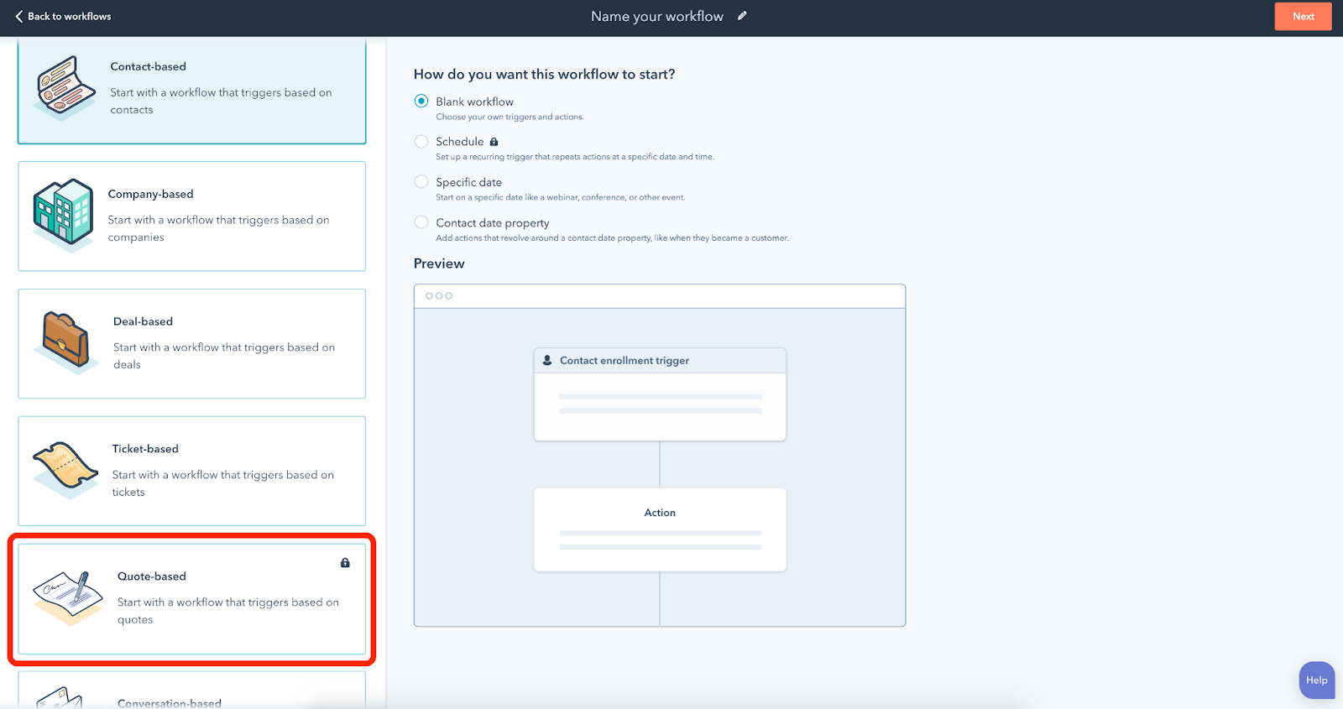Viewport: 1343px width, 709px height.
Task: Choose the Conversation-based workflow title
Action: click(x=170, y=703)
